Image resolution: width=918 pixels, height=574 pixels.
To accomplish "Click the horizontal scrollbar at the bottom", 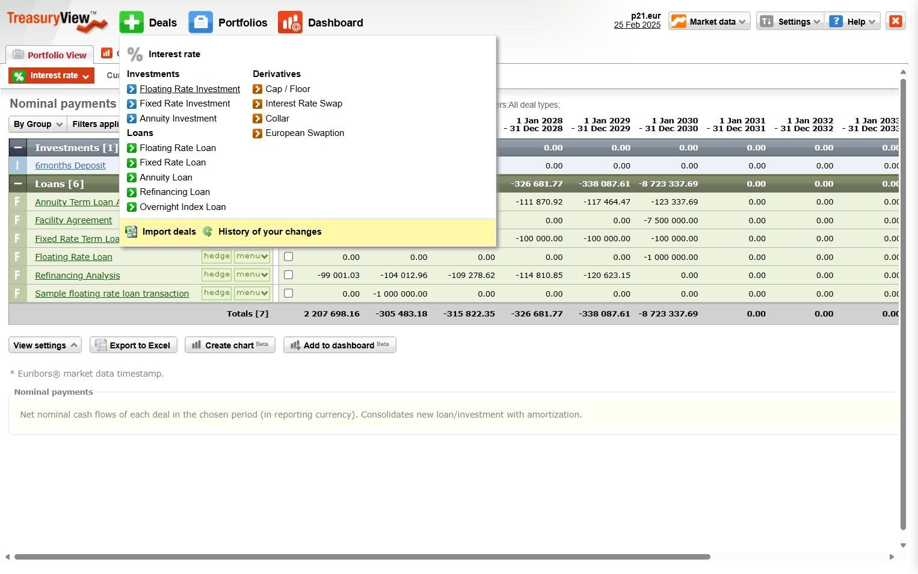I will 362,557.
